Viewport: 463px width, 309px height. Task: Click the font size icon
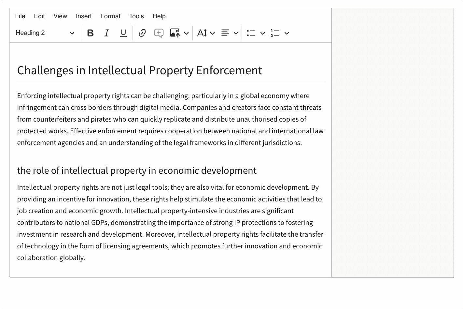(202, 33)
